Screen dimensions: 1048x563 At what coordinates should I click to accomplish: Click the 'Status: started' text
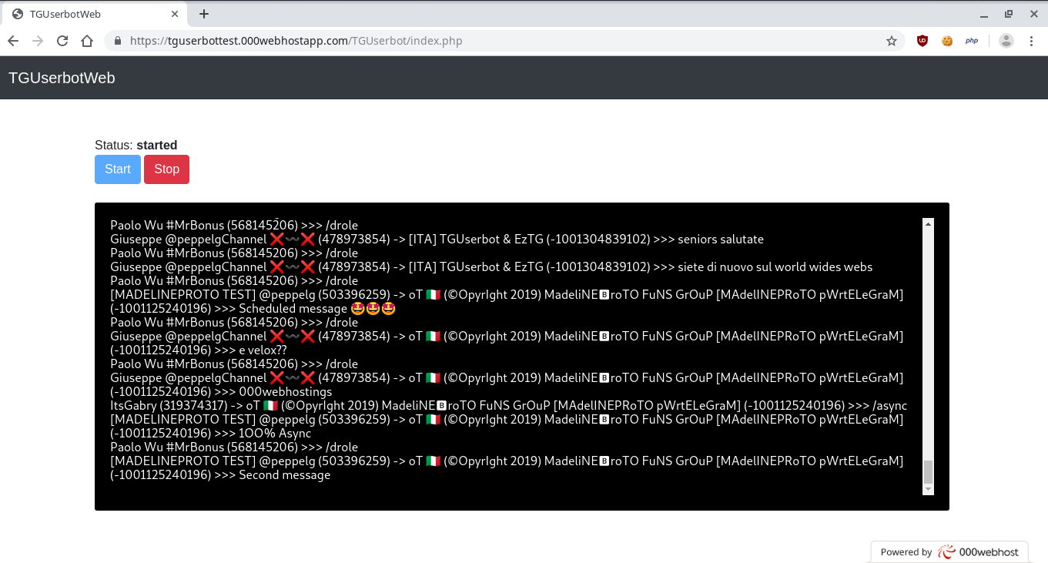pyautogui.click(x=136, y=145)
